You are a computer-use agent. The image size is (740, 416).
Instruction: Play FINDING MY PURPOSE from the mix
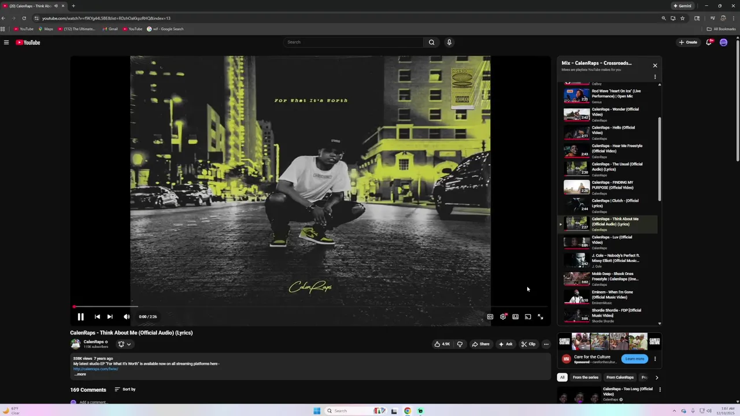[607, 188]
